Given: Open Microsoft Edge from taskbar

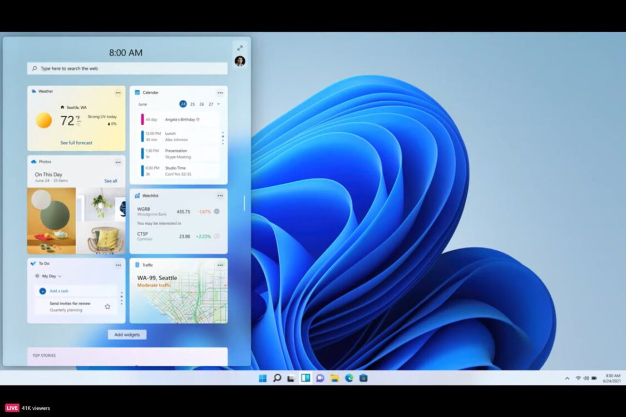Looking at the screenshot, I should 349,378.
